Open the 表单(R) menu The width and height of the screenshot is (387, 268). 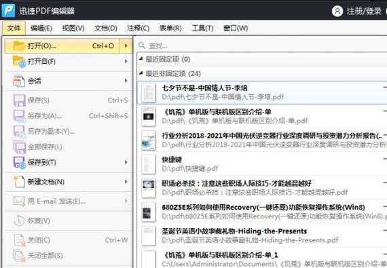(170, 28)
